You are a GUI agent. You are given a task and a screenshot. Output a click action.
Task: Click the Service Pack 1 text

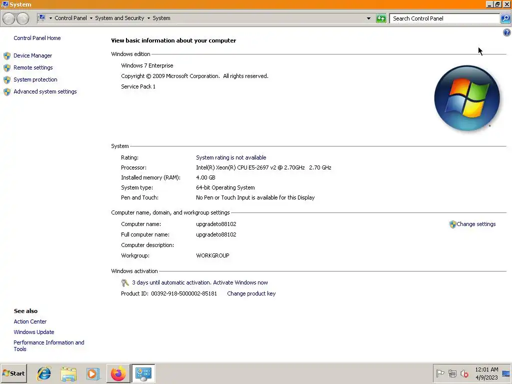[138, 86]
